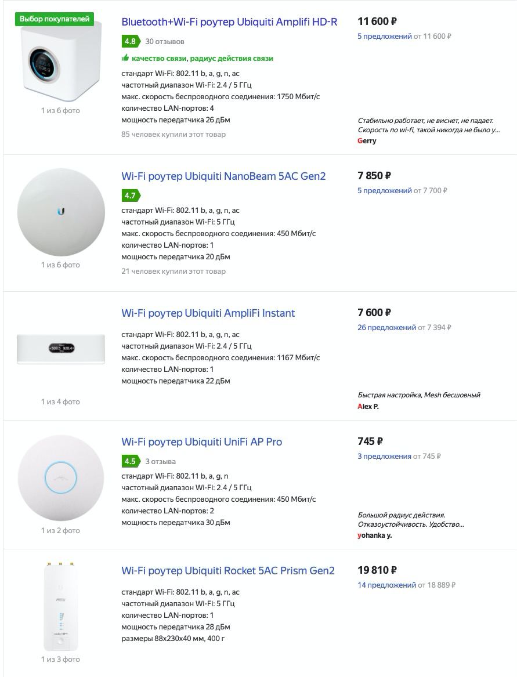Click the '30 отзывов' reviews link
Screen dimensions: 517x677
(165, 42)
